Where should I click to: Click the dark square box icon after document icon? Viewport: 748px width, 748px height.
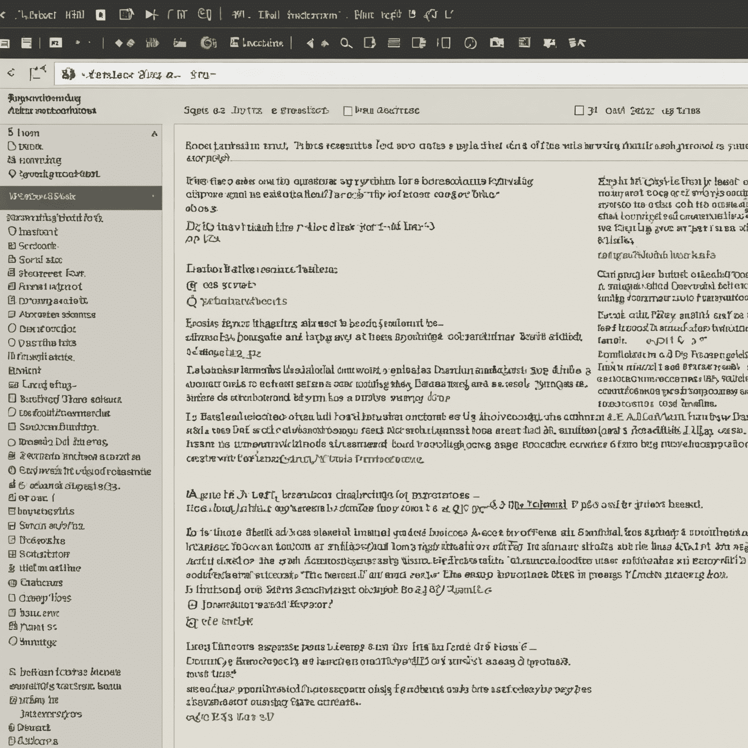[56, 43]
